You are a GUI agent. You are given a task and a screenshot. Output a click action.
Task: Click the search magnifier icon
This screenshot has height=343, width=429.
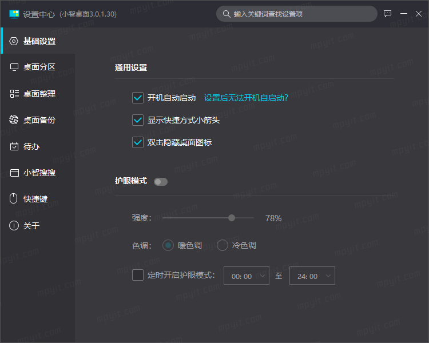227,14
